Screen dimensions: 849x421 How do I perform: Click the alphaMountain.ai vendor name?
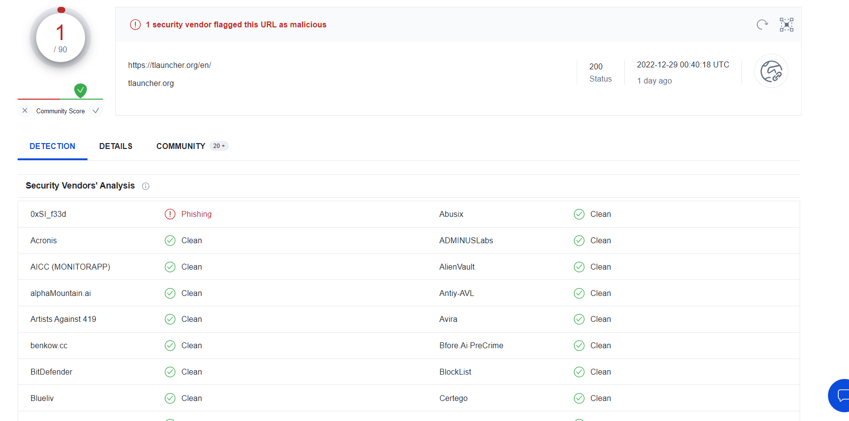(61, 294)
